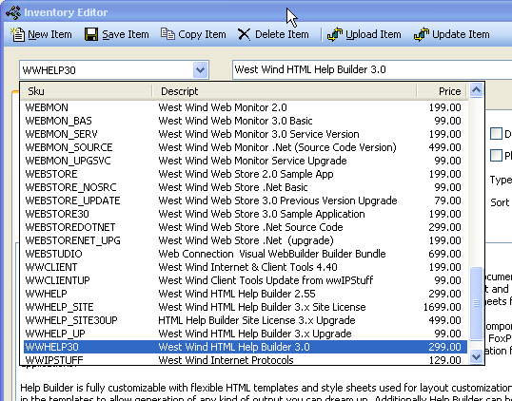This screenshot has height=401, width=512.
Task: Click the Save Item floppy disk icon
Action: [91, 34]
